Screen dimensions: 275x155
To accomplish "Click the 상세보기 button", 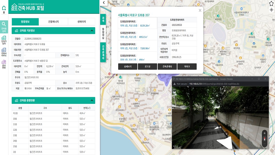I will pos(128,66).
